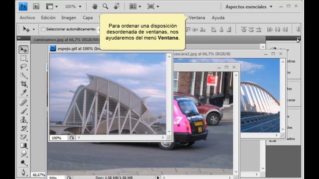The image size is (319, 179).
Task: Collapse the right panel dock arrows
Action: [298, 38]
